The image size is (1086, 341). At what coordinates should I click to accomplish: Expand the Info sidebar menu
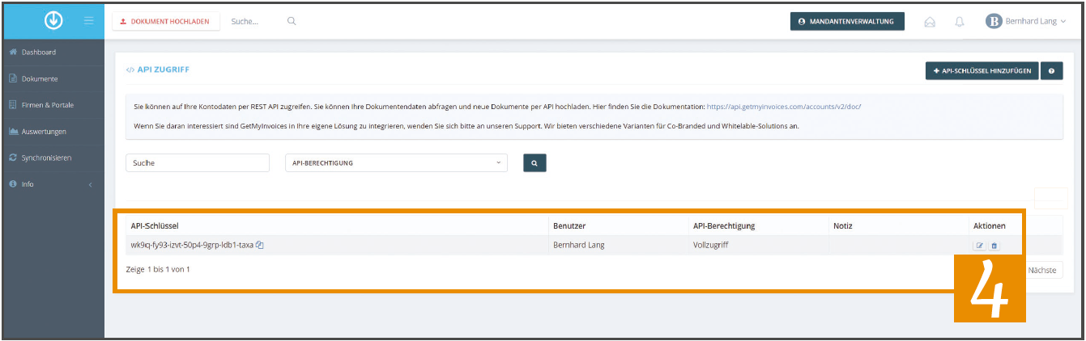[x=53, y=184]
